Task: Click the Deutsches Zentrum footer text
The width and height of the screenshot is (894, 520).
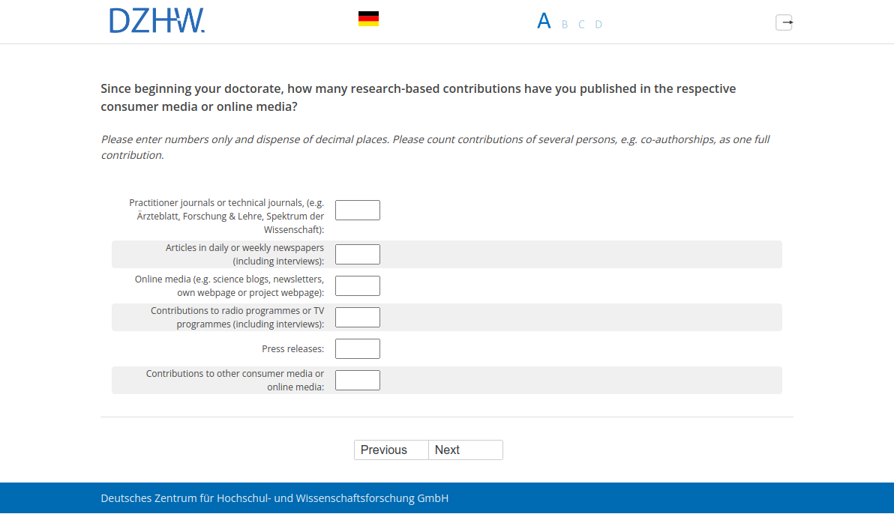Action: 274,498
